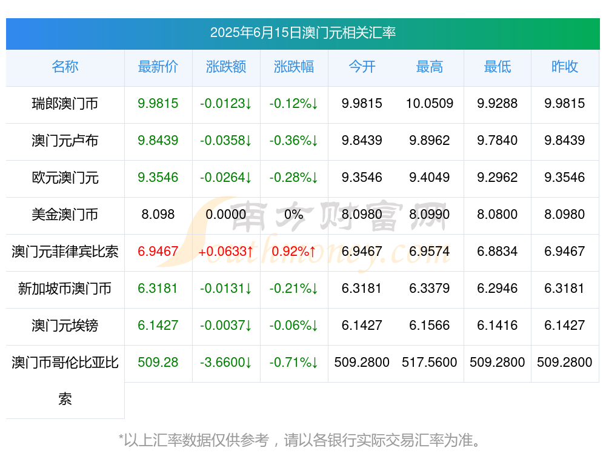This screenshot has width=606, height=459.
Task: Click latest price 9.8439 in green
Action: click(158, 140)
